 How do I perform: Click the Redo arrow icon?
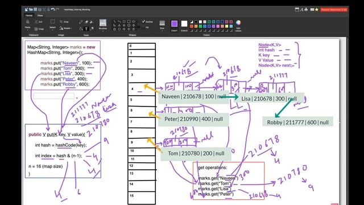tap(57, 10)
